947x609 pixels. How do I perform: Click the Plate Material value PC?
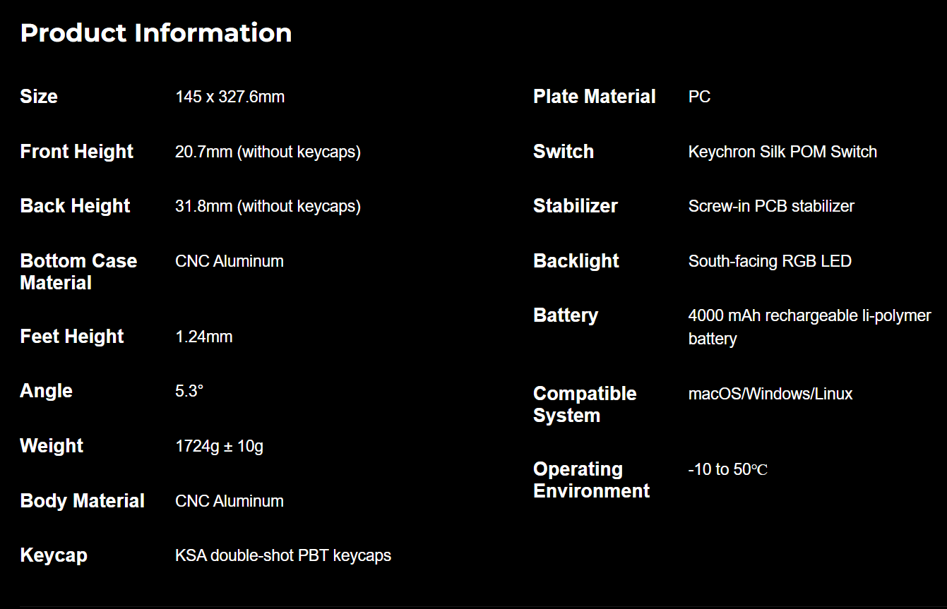coord(700,97)
